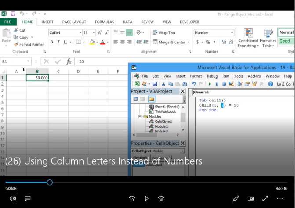This screenshot has height=208, width=295.
Task: Open the Calibri font name dropdown
Action: pos(80,32)
